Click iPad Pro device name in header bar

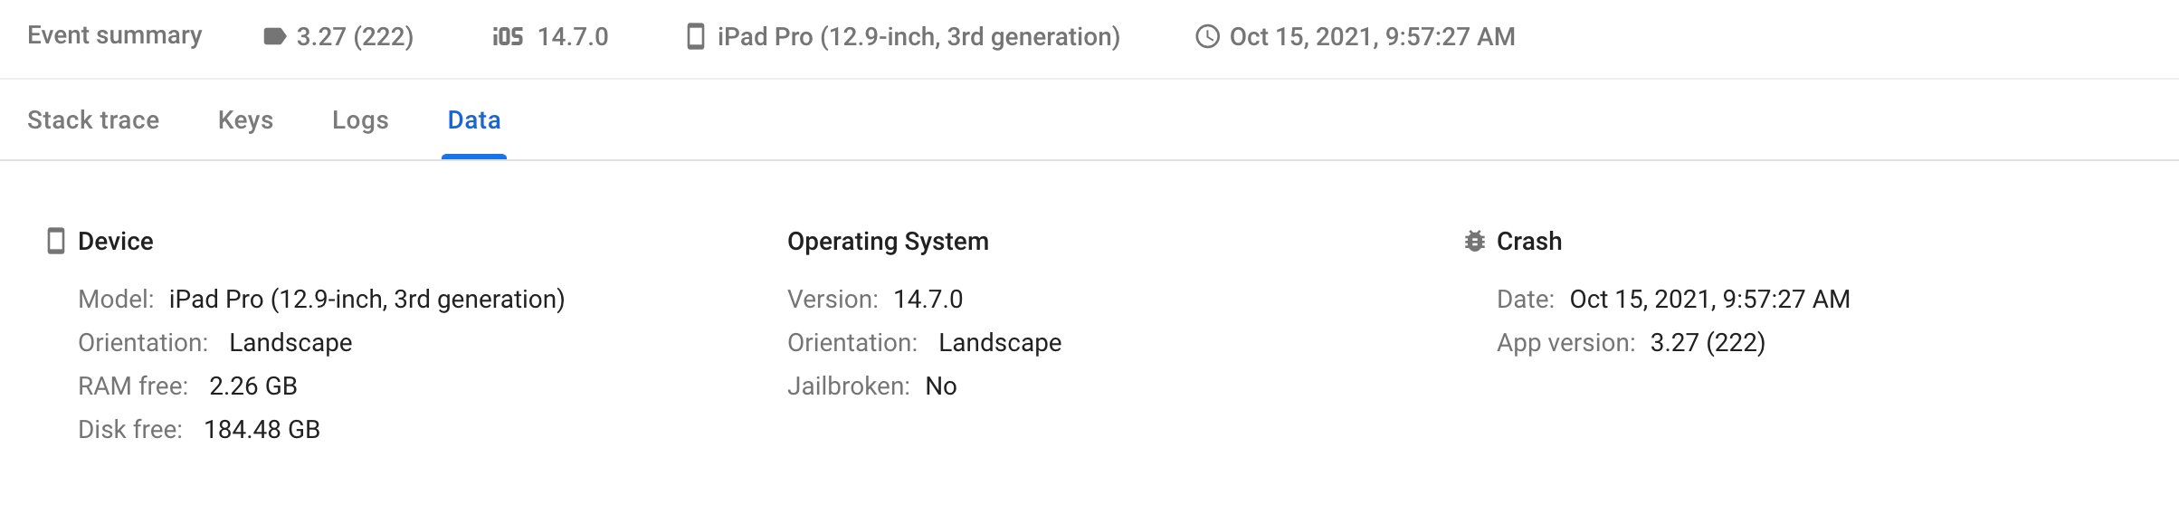tap(918, 36)
